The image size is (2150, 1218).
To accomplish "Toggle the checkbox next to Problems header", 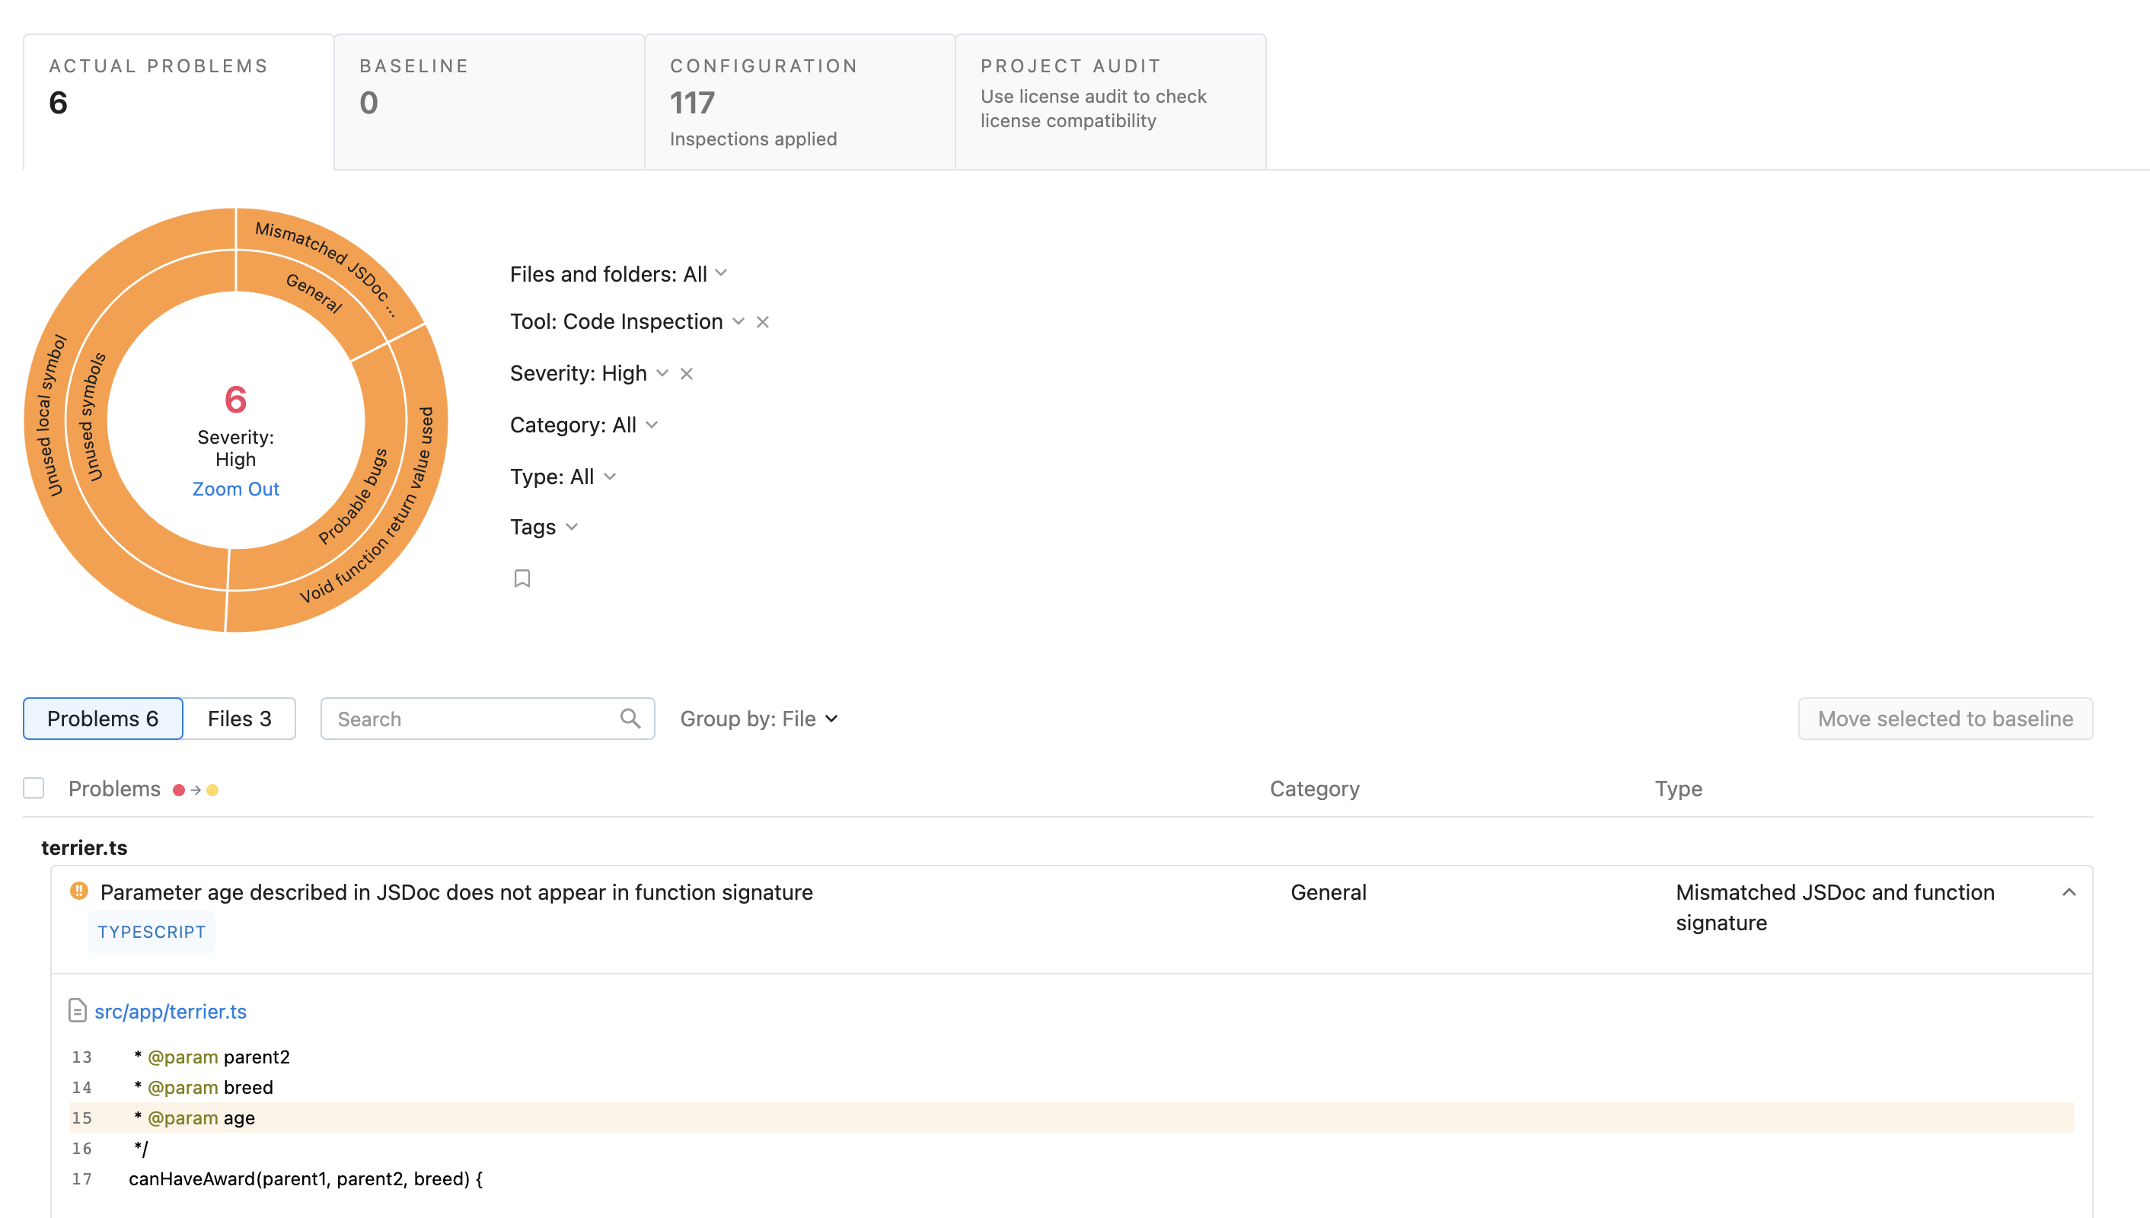I will [34, 787].
